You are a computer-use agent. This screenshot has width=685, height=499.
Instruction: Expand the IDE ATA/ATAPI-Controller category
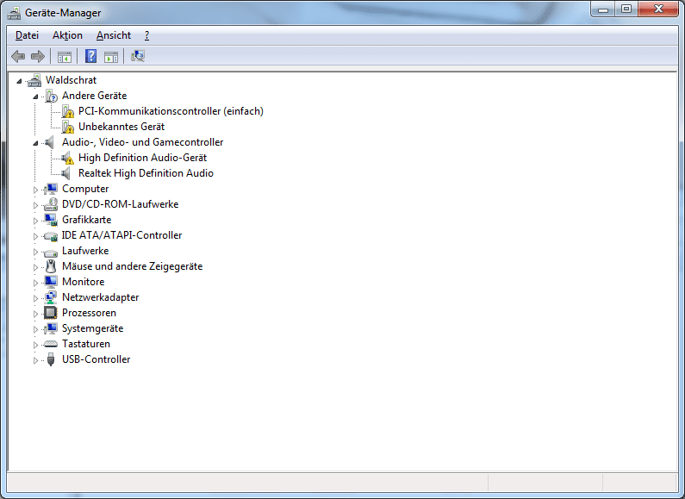(35, 236)
